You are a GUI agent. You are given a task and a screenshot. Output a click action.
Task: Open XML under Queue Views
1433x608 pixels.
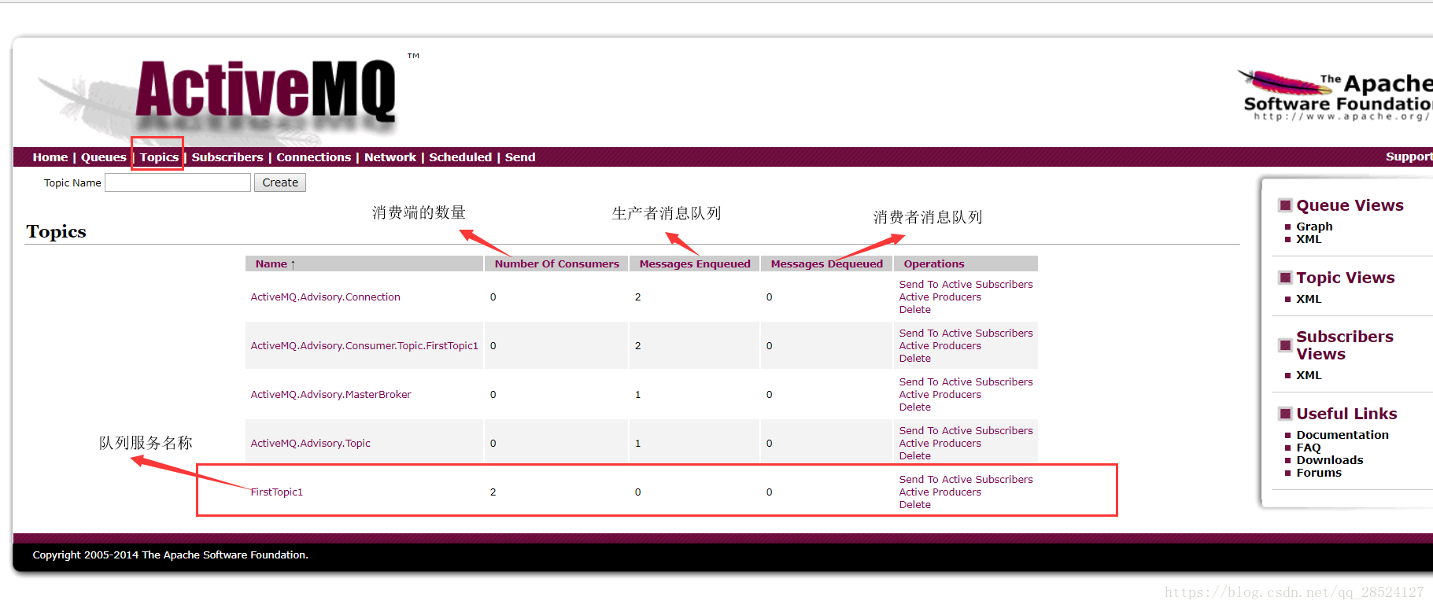click(1309, 239)
